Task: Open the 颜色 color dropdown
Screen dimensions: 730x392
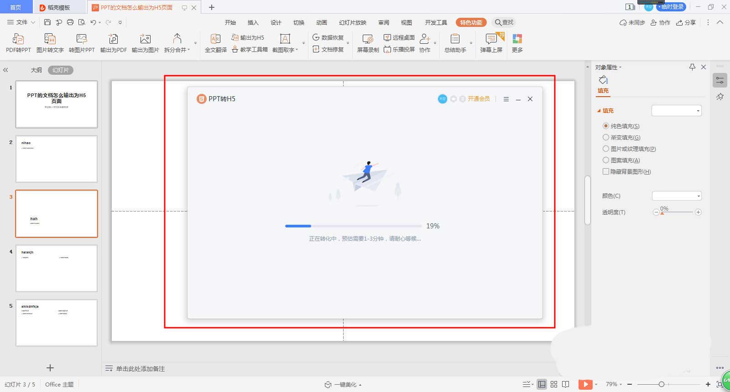Action: [676, 196]
